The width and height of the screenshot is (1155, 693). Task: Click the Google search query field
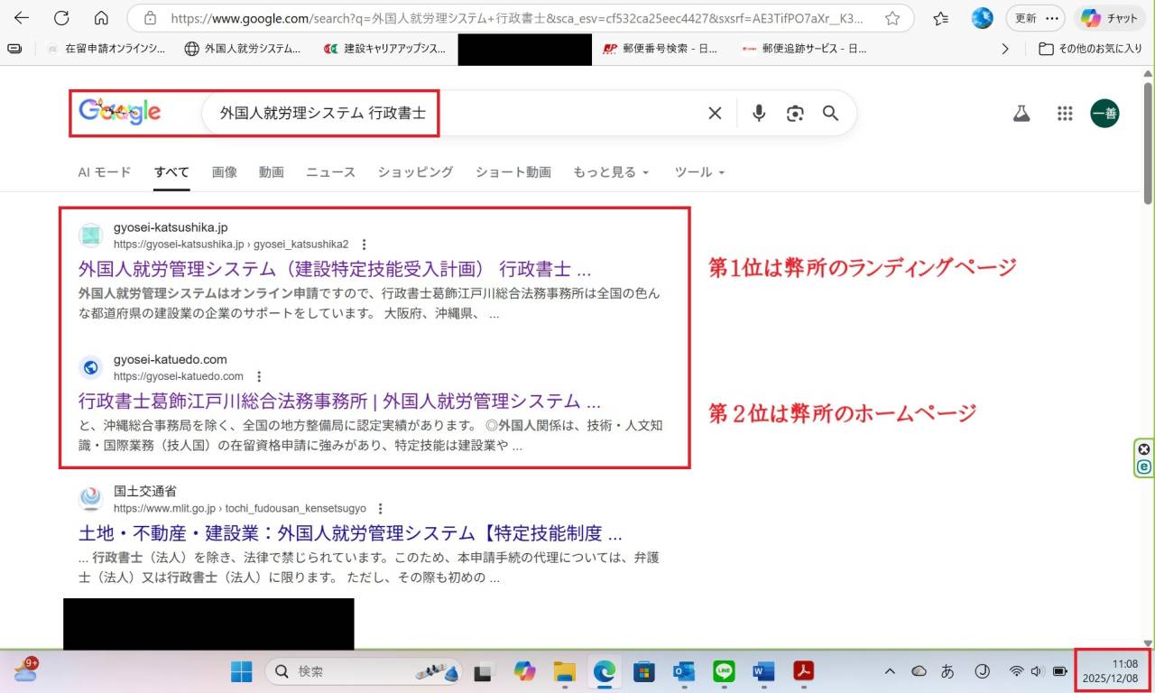click(451, 113)
